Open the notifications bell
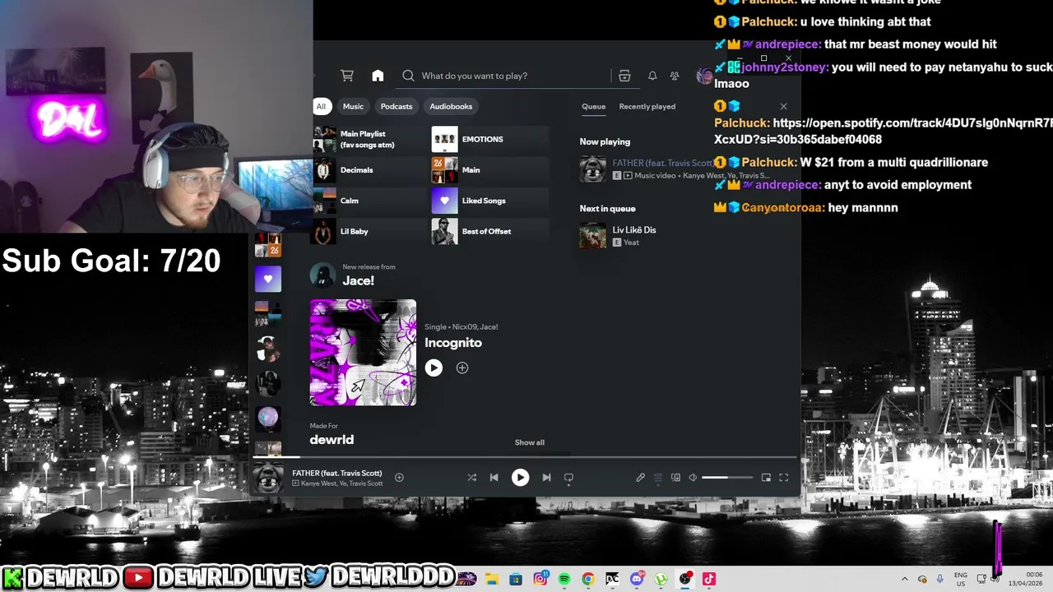Image resolution: width=1053 pixels, height=592 pixels. pyautogui.click(x=652, y=76)
